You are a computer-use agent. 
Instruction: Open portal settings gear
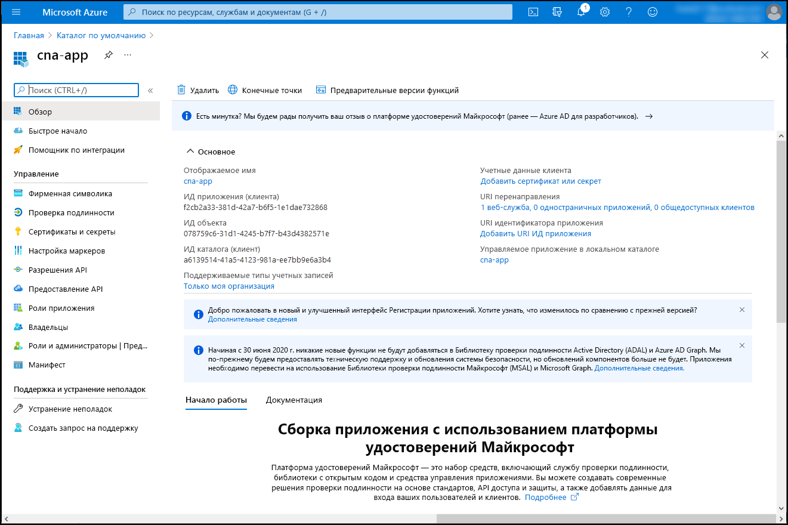[x=605, y=12]
